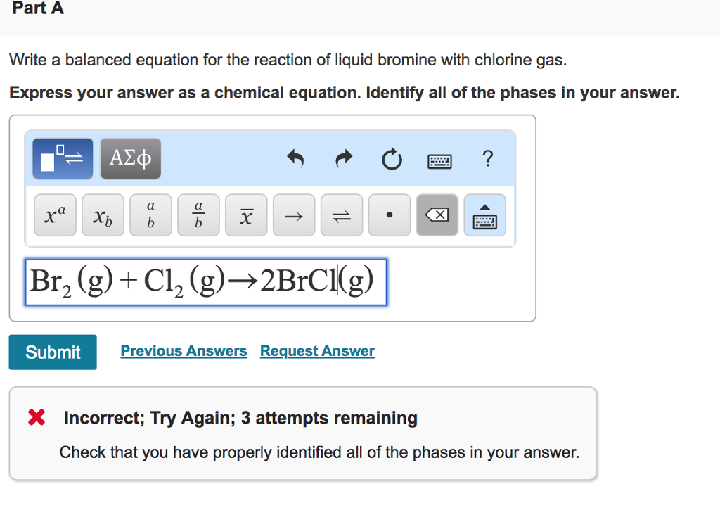Open the ΑΣφ Greek symbols palette

point(130,158)
